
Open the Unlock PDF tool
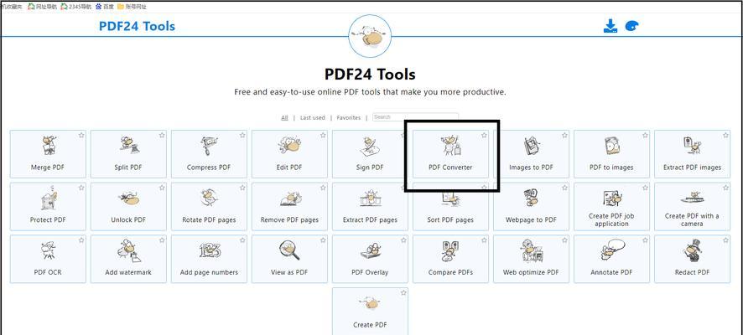coord(128,207)
